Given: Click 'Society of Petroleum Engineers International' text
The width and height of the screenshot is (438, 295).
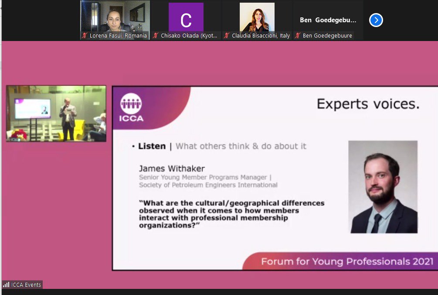Looking at the screenshot, I should [208, 185].
